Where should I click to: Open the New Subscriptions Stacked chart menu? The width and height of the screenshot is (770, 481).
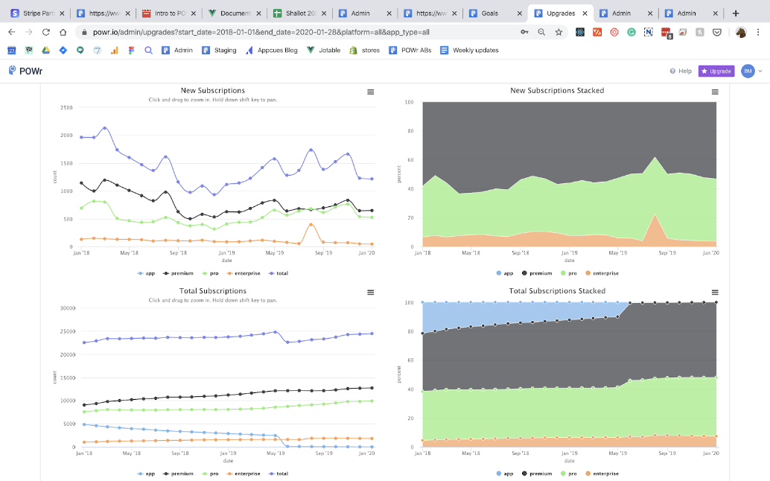[x=715, y=92]
